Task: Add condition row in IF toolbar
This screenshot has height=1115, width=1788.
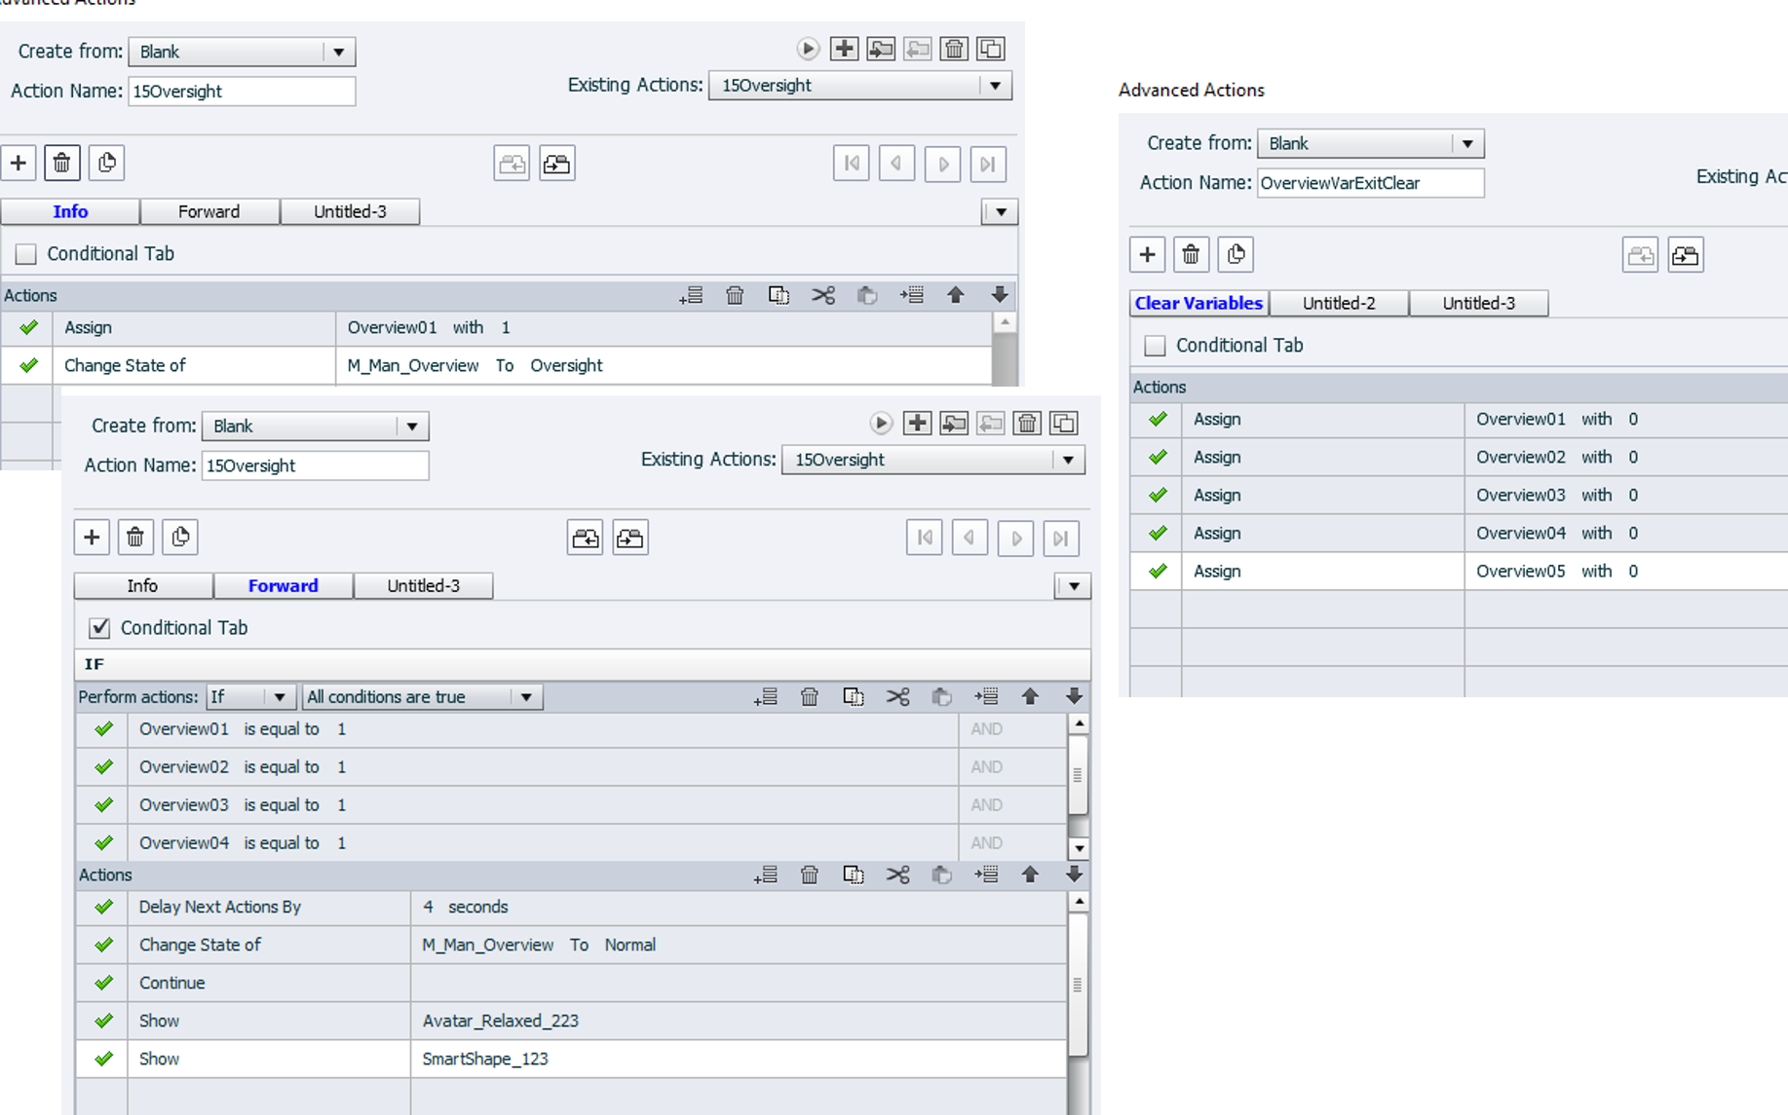Action: tap(766, 697)
